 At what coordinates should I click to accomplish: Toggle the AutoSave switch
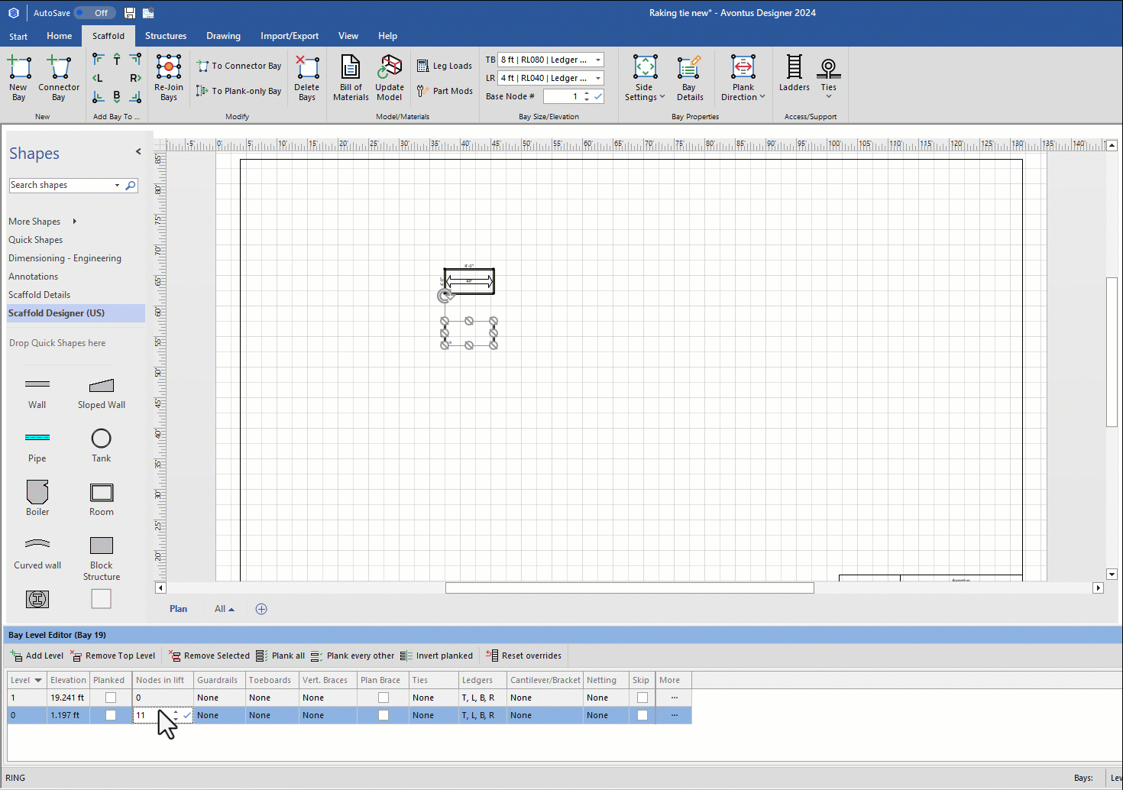(95, 13)
